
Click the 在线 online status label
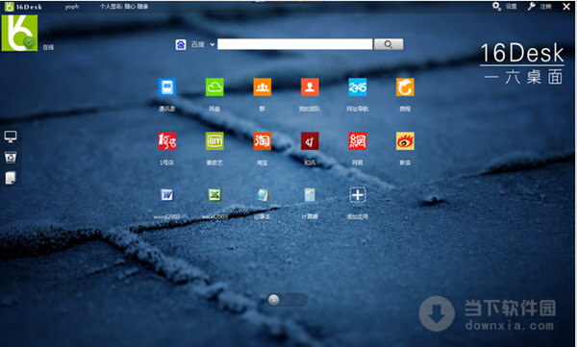[48, 47]
